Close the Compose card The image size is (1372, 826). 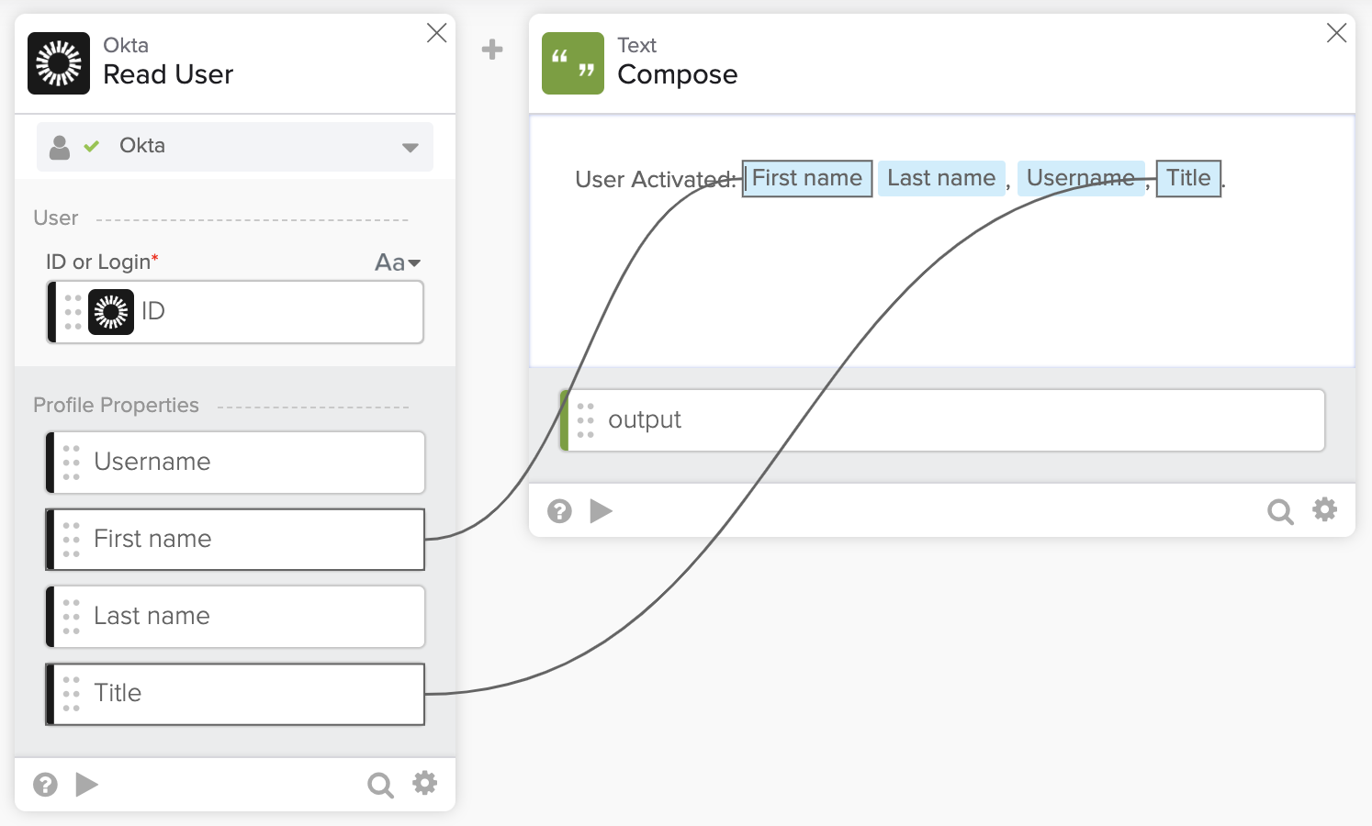(x=1336, y=33)
